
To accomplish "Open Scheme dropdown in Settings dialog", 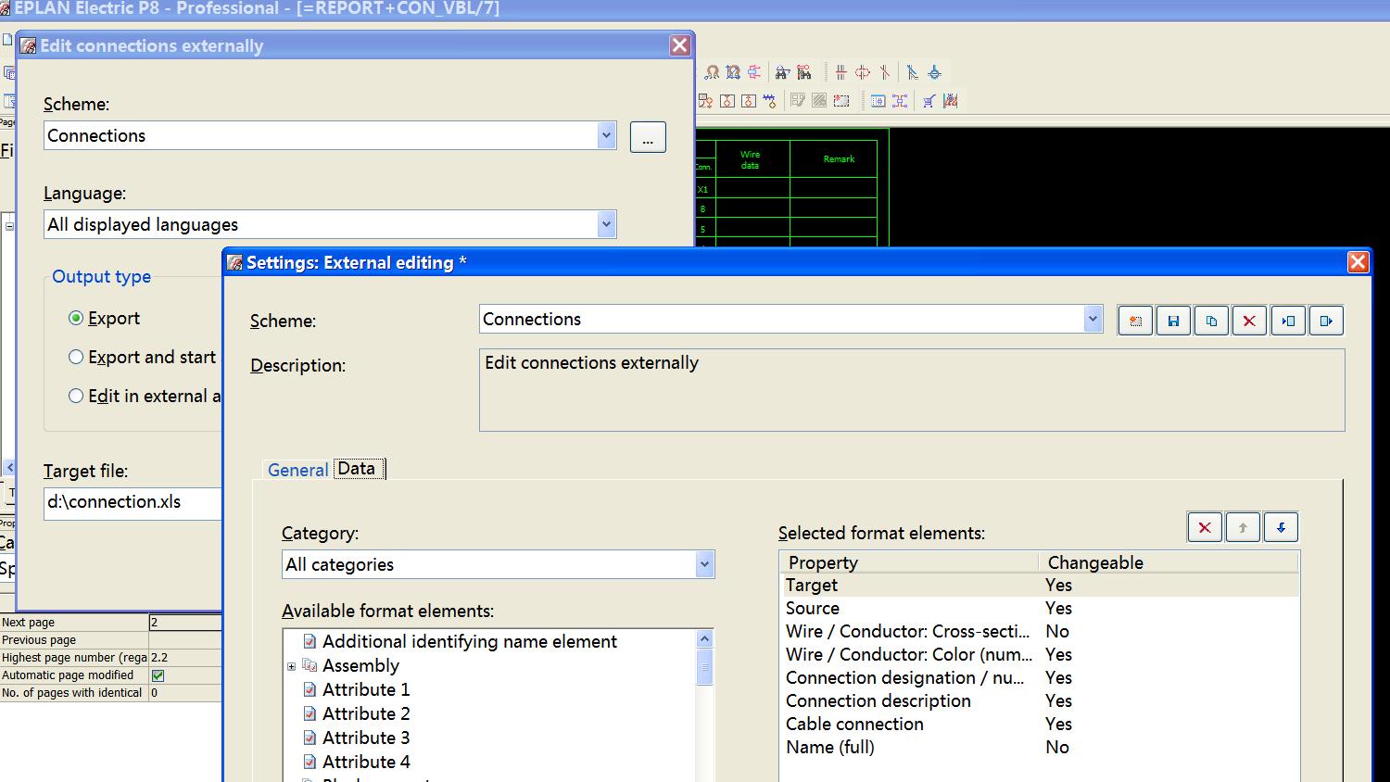I will 1093,319.
